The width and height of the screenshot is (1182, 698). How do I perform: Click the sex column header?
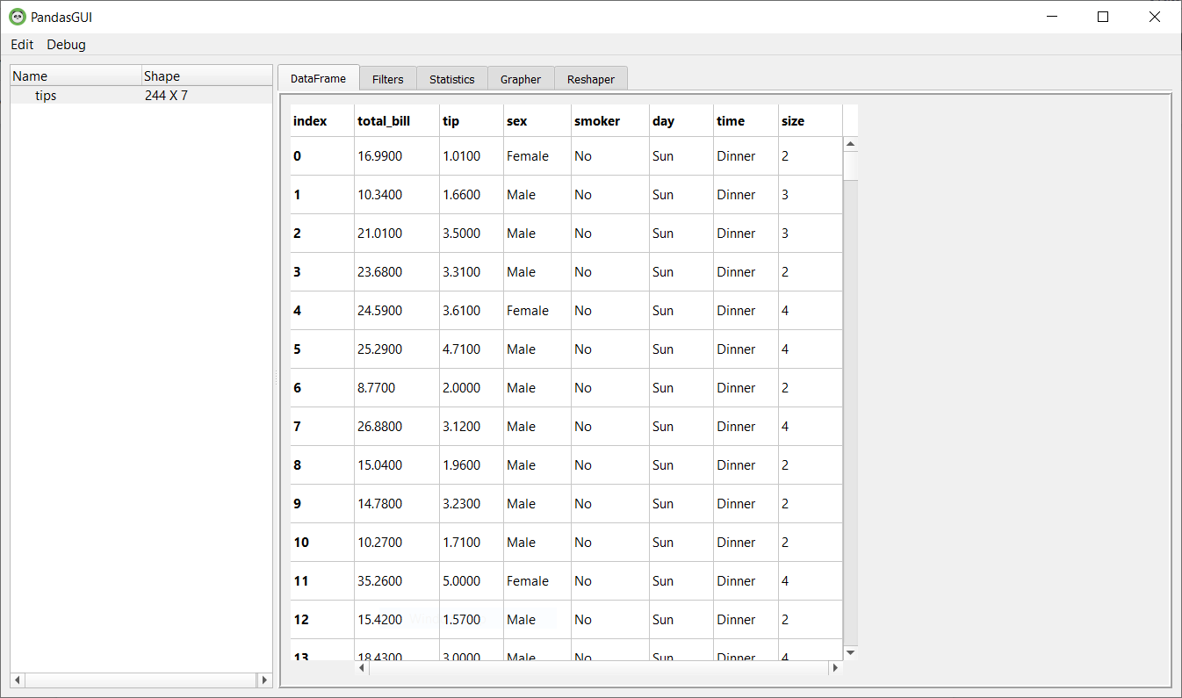click(x=515, y=120)
